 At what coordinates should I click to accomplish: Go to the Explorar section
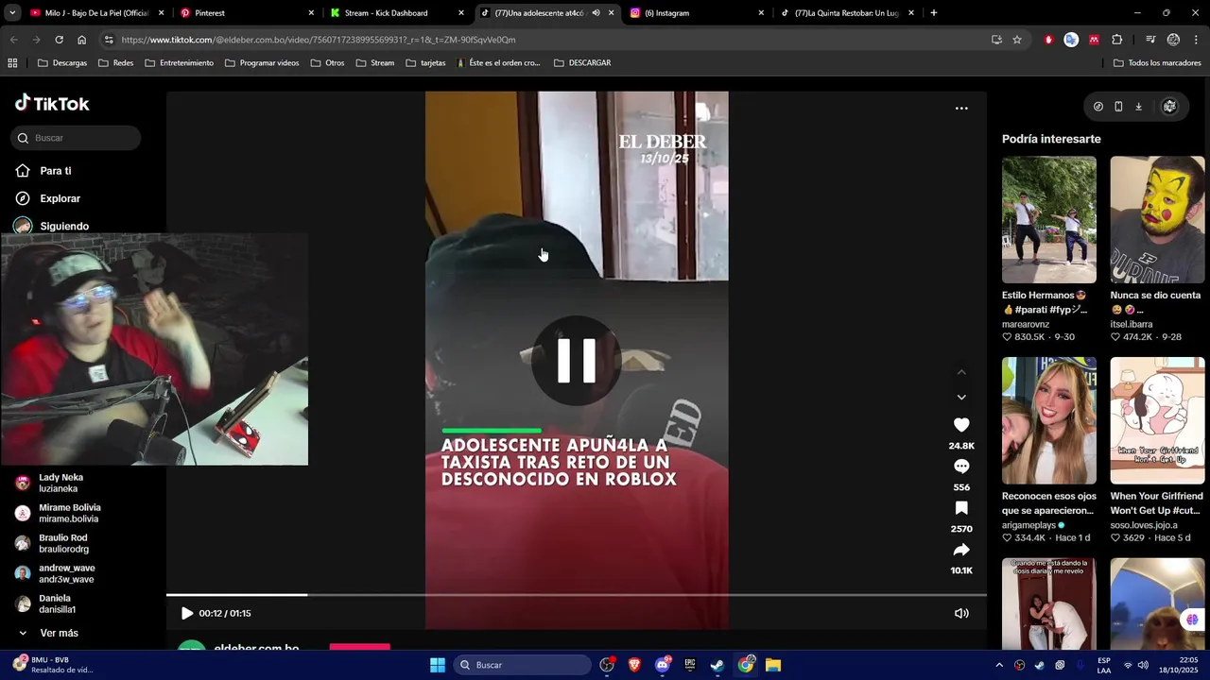(x=60, y=198)
